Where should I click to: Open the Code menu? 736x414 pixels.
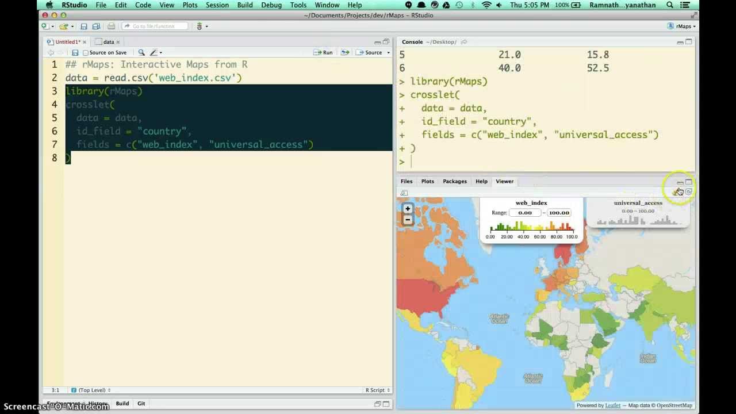[x=143, y=5]
